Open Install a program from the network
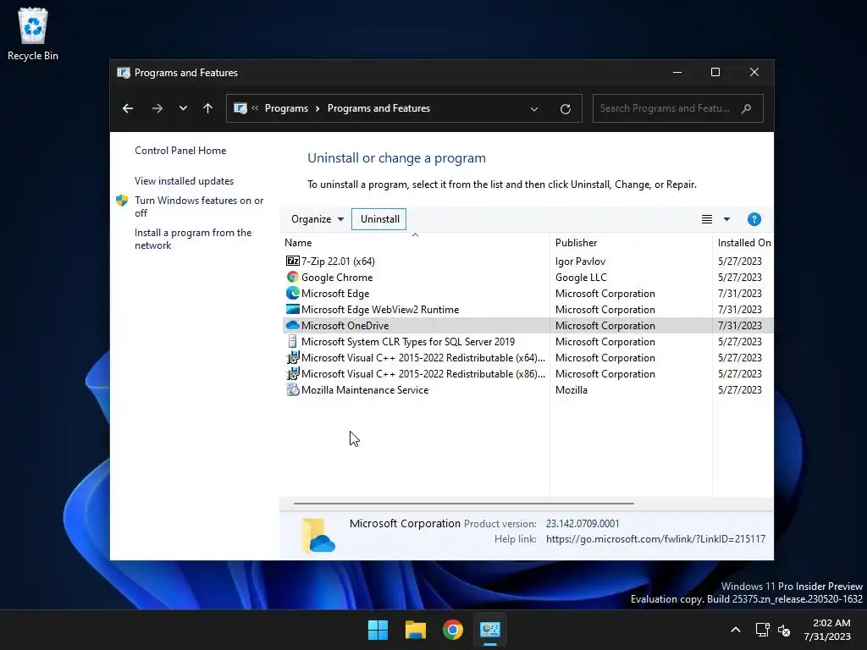This screenshot has height=650, width=867. 193,239
